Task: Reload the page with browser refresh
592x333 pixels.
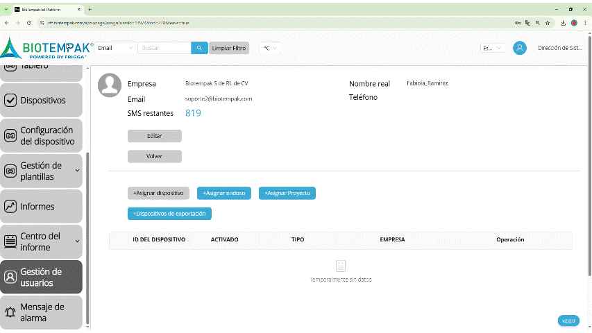Action: pyautogui.click(x=28, y=22)
